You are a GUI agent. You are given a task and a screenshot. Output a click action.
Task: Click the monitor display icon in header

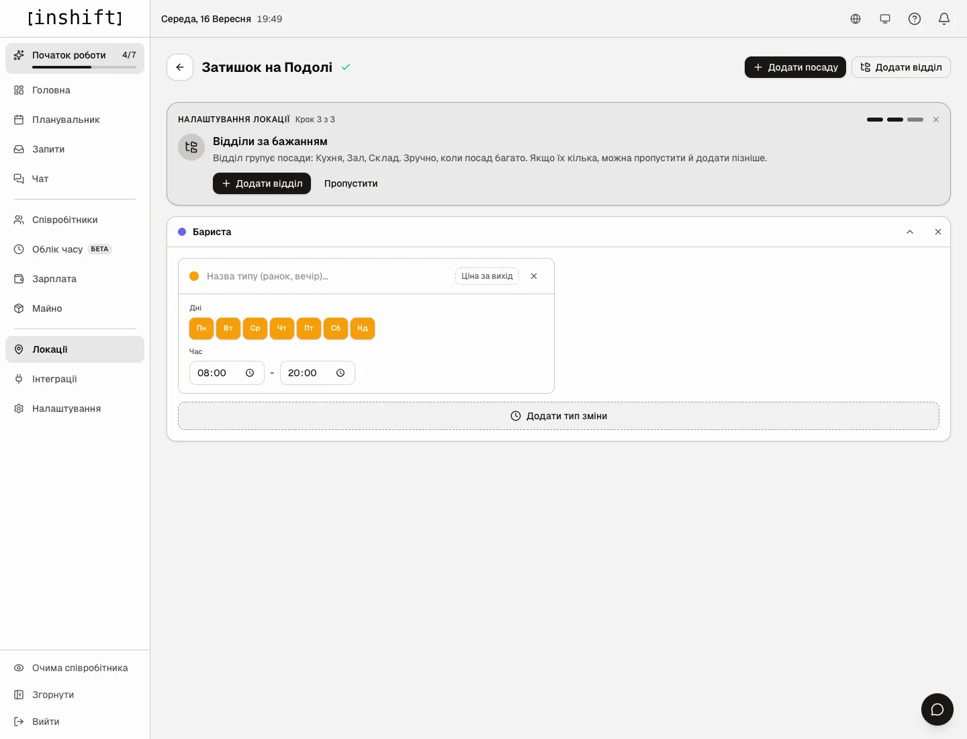point(885,19)
